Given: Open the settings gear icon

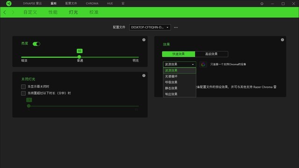Looking at the screenshot, I should click(262, 4).
